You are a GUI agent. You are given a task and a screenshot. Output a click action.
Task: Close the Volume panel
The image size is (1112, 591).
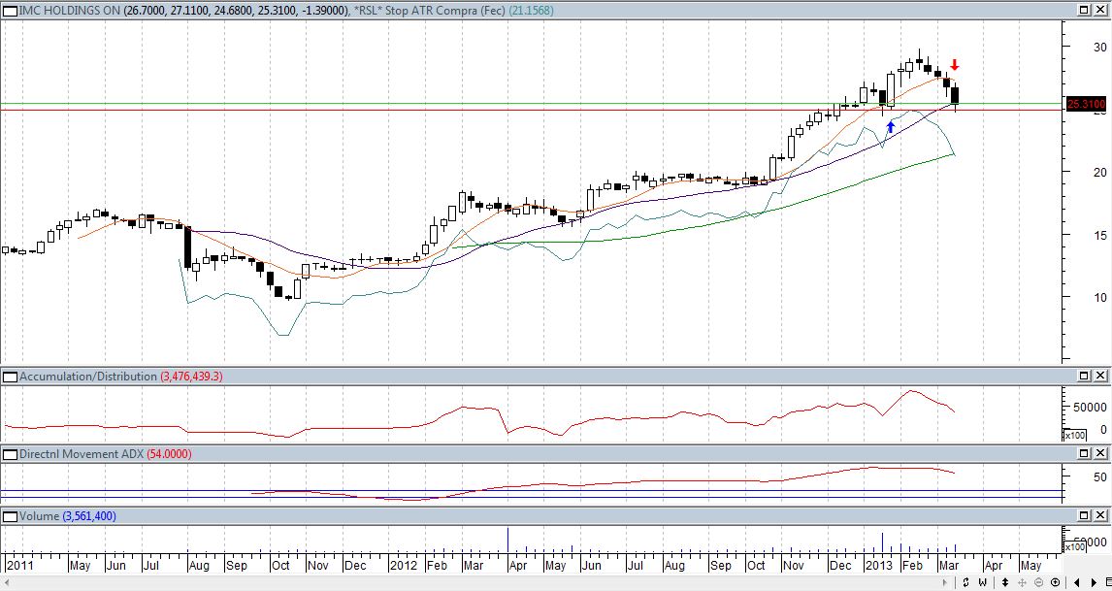1100,516
